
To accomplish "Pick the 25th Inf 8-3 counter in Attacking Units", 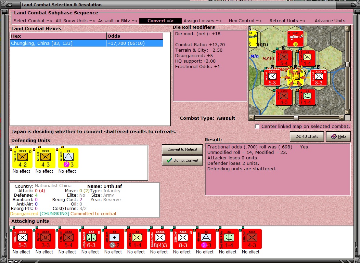I will pos(183,239).
